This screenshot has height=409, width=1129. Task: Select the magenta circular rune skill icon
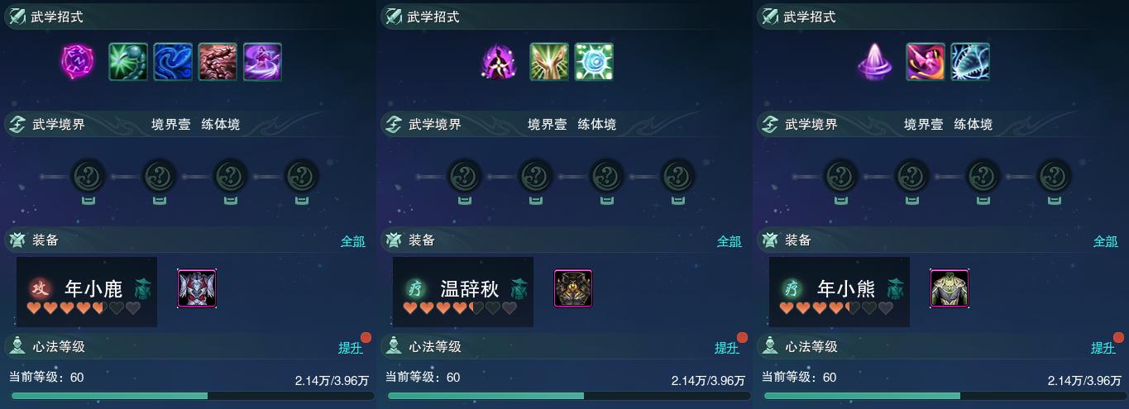[x=78, y=62]
